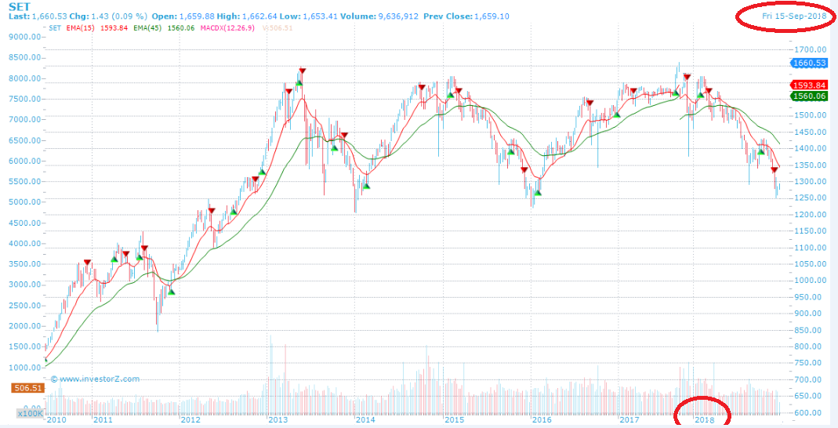Viewport: 838px width, 428px height.
Task: Select the 2014 year label on the time axis
Action: pyautogui.click(x=365, y=420)
